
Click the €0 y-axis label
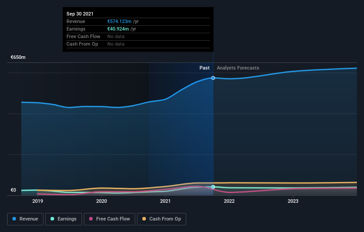[13, 190]
